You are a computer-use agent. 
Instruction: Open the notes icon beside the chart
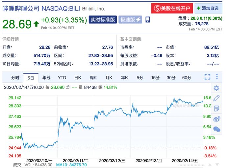point(216,109)
